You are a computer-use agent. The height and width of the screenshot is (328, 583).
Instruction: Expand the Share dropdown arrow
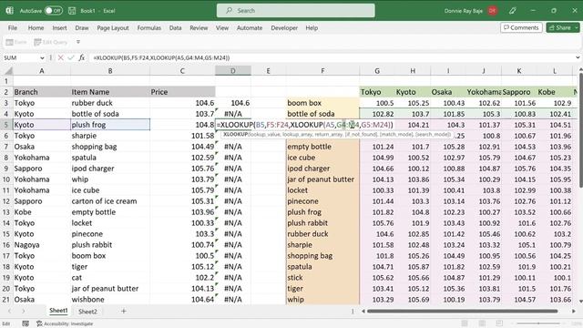pos(577,28)
